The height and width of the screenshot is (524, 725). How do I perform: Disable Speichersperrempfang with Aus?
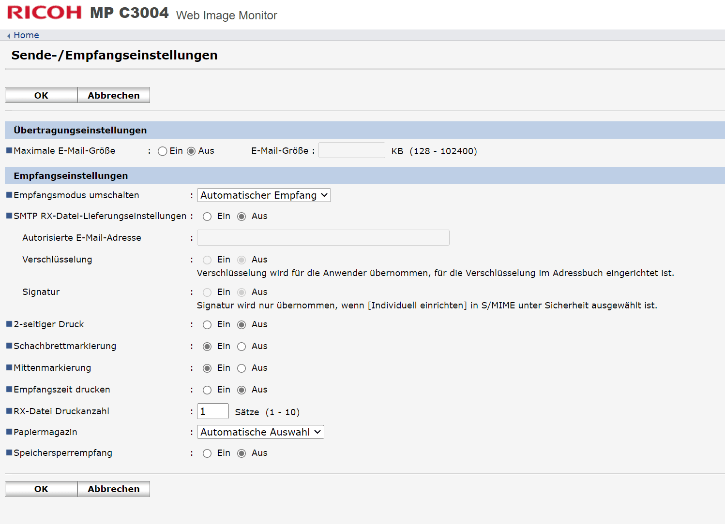(x=242, y=453)
